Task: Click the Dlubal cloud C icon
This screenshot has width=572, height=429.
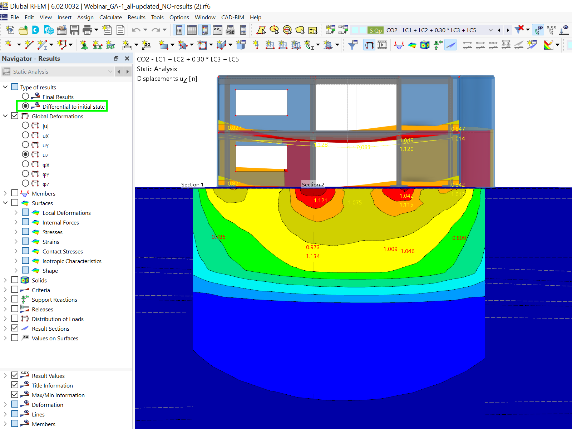Action: [x=36, y=30]
